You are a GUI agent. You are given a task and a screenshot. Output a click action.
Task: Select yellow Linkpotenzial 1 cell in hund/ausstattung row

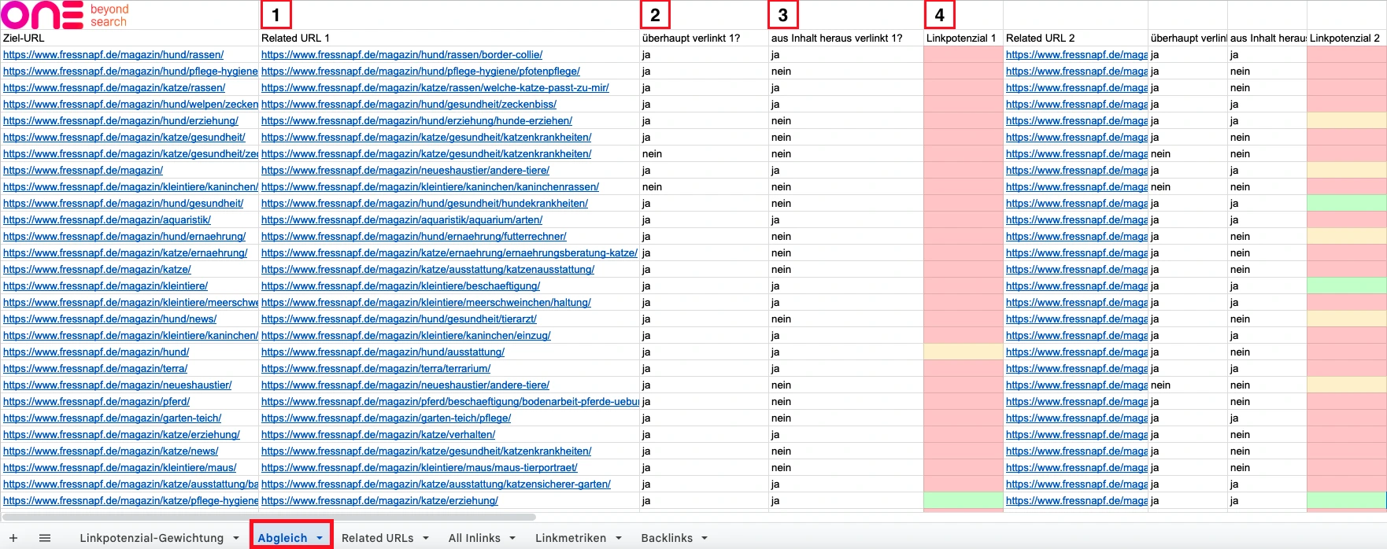pyautogui.click(x=964, y=352)
